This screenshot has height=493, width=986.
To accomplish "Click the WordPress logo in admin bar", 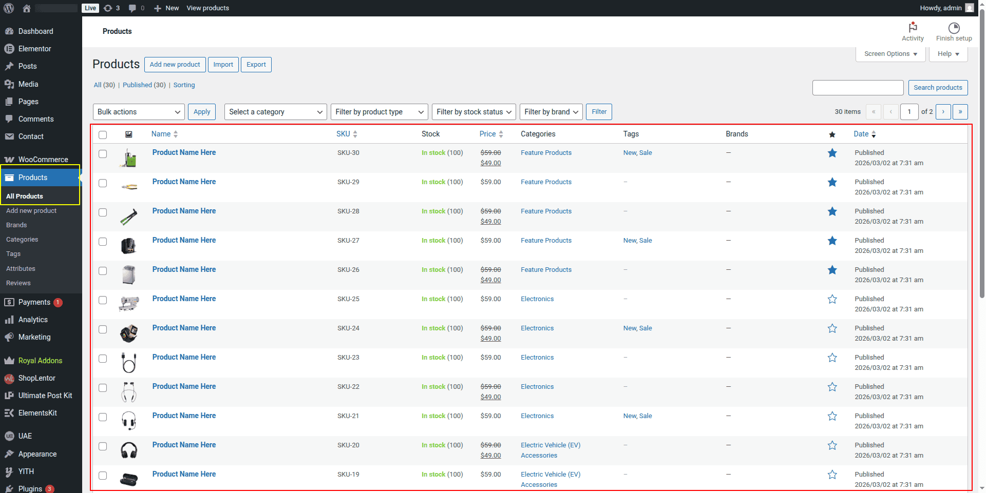I will pyautogui.click(x=9, y=8).
